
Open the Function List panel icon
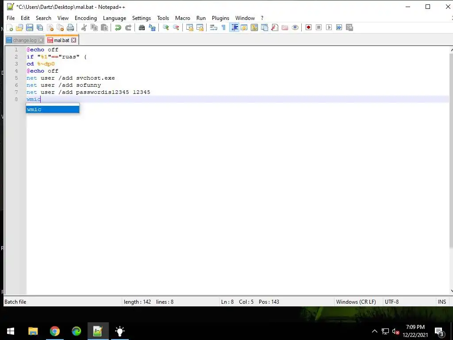pos(275,27)
